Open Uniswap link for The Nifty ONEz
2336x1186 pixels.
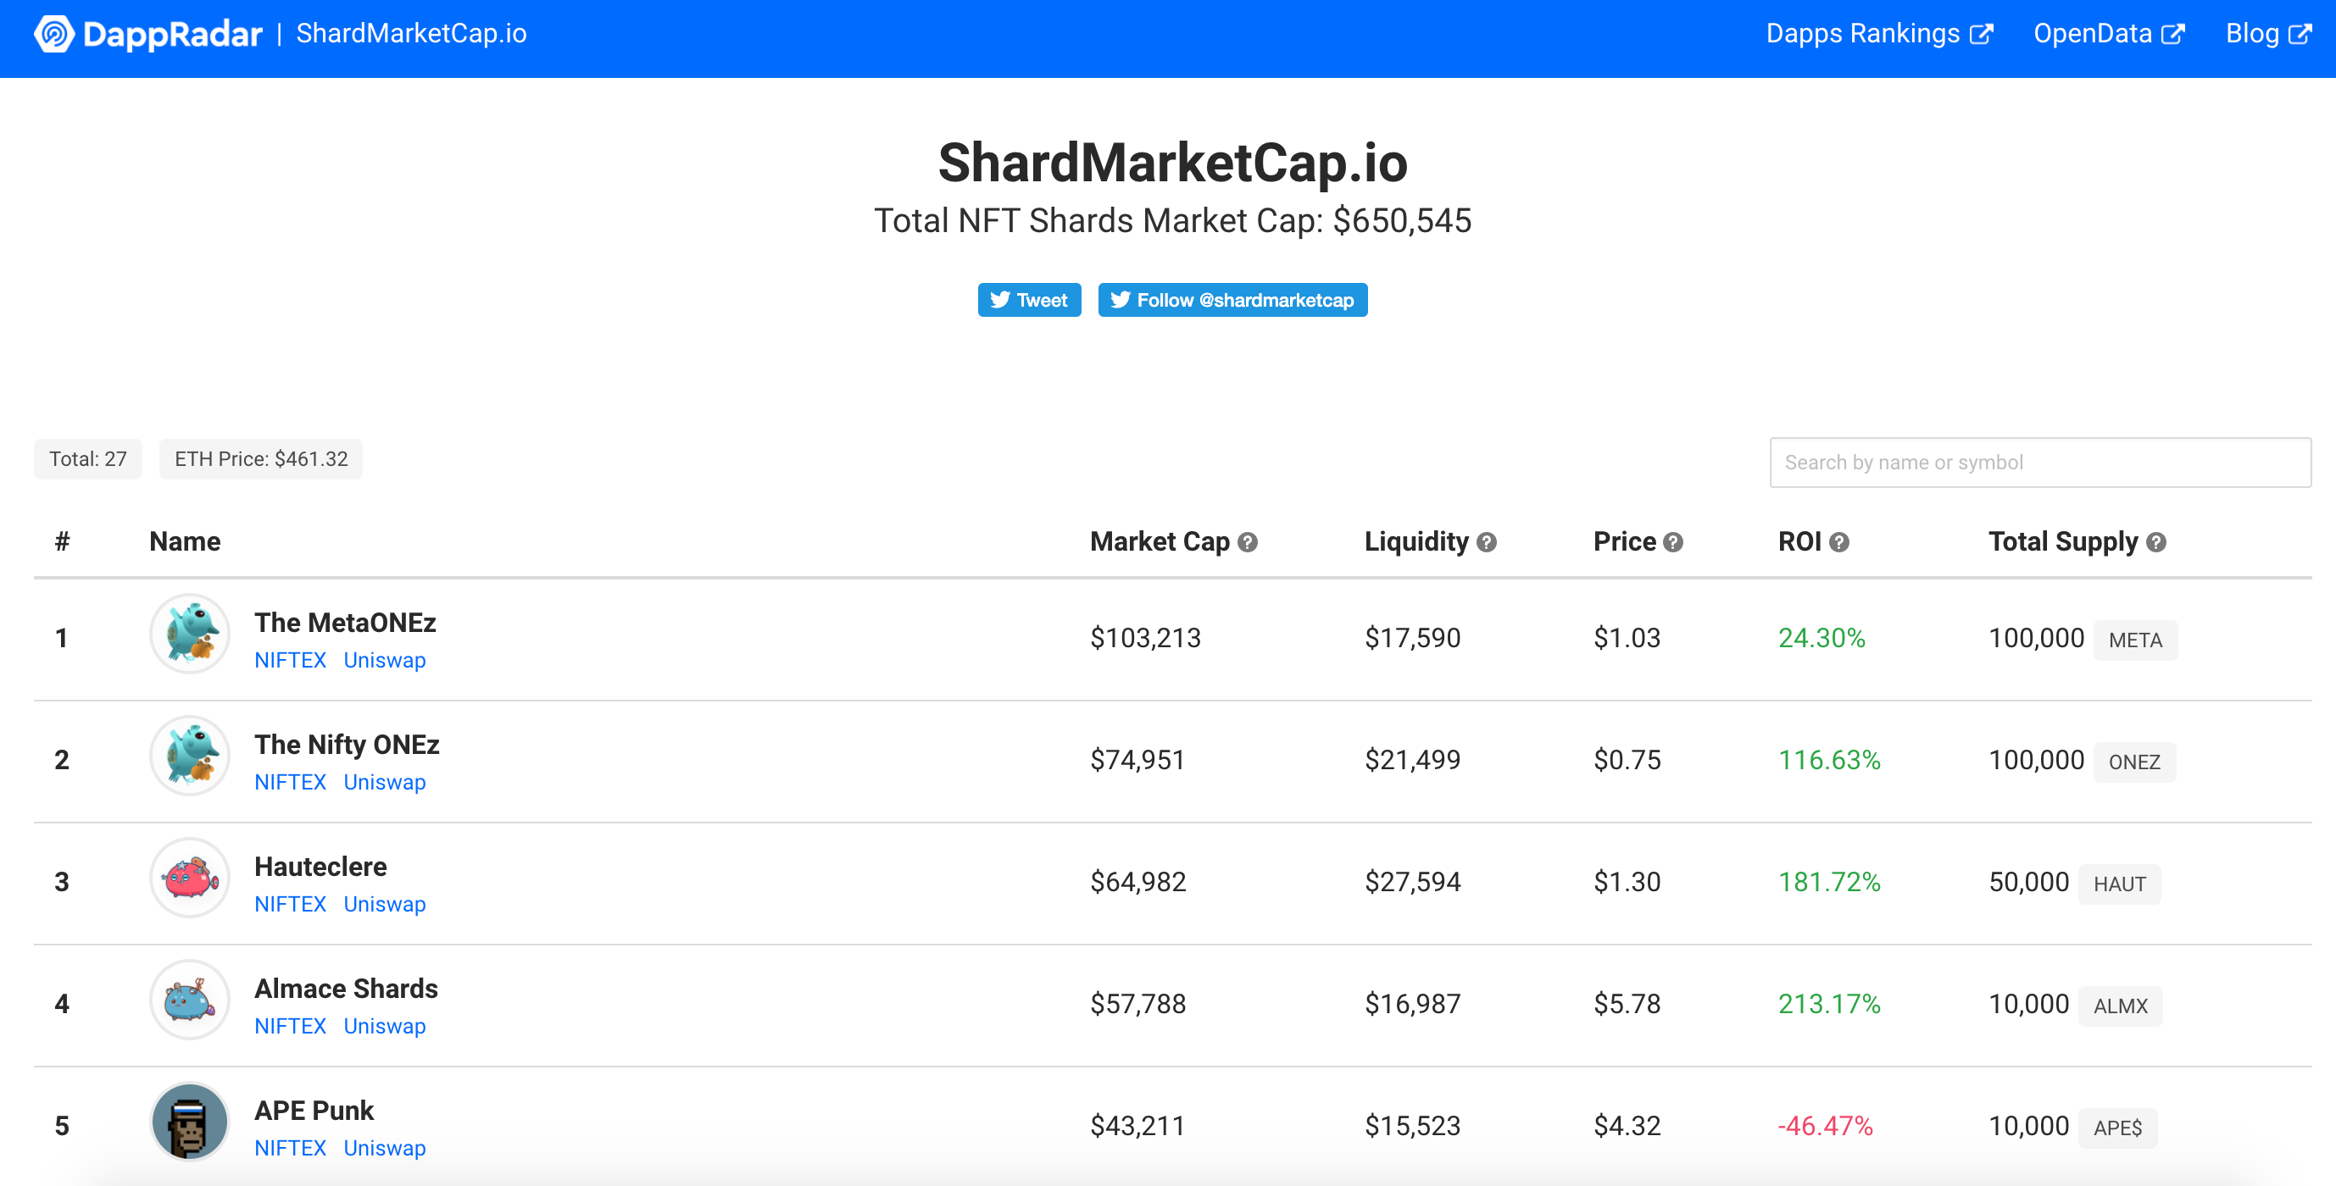click(x=385, y=782)
